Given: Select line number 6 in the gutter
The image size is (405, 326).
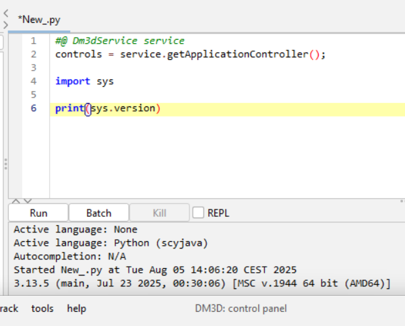Looking at the screenshot, I should tap(34, 108).
